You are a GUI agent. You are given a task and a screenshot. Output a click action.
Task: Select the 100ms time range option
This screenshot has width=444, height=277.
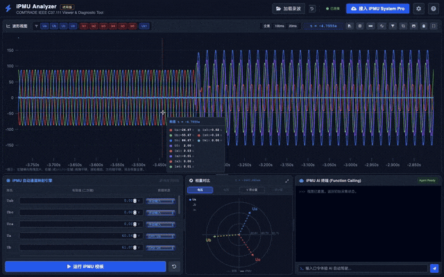(x=279, y=26)
